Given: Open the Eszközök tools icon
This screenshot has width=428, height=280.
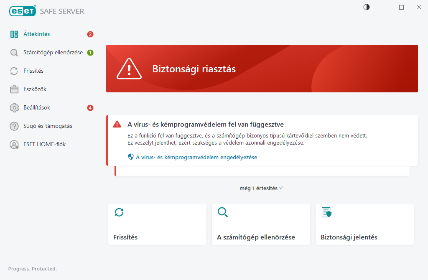Looking at the screenshot, I should (14, 89).
